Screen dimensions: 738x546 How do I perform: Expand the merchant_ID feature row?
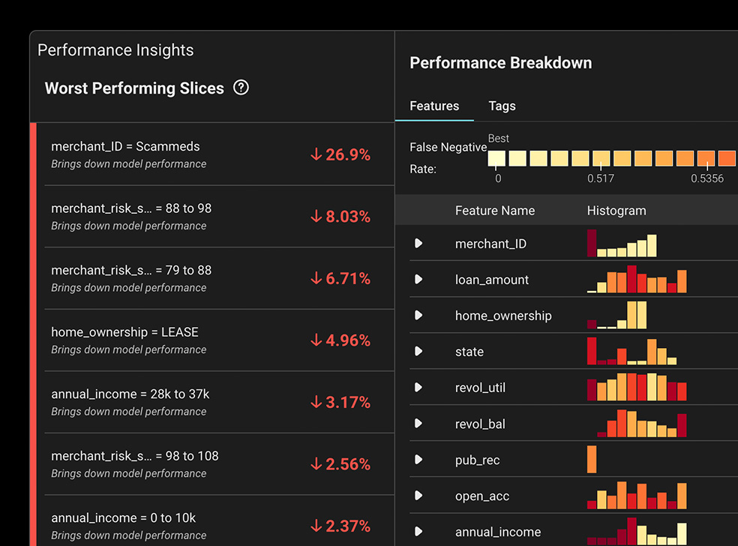point(418,244)
